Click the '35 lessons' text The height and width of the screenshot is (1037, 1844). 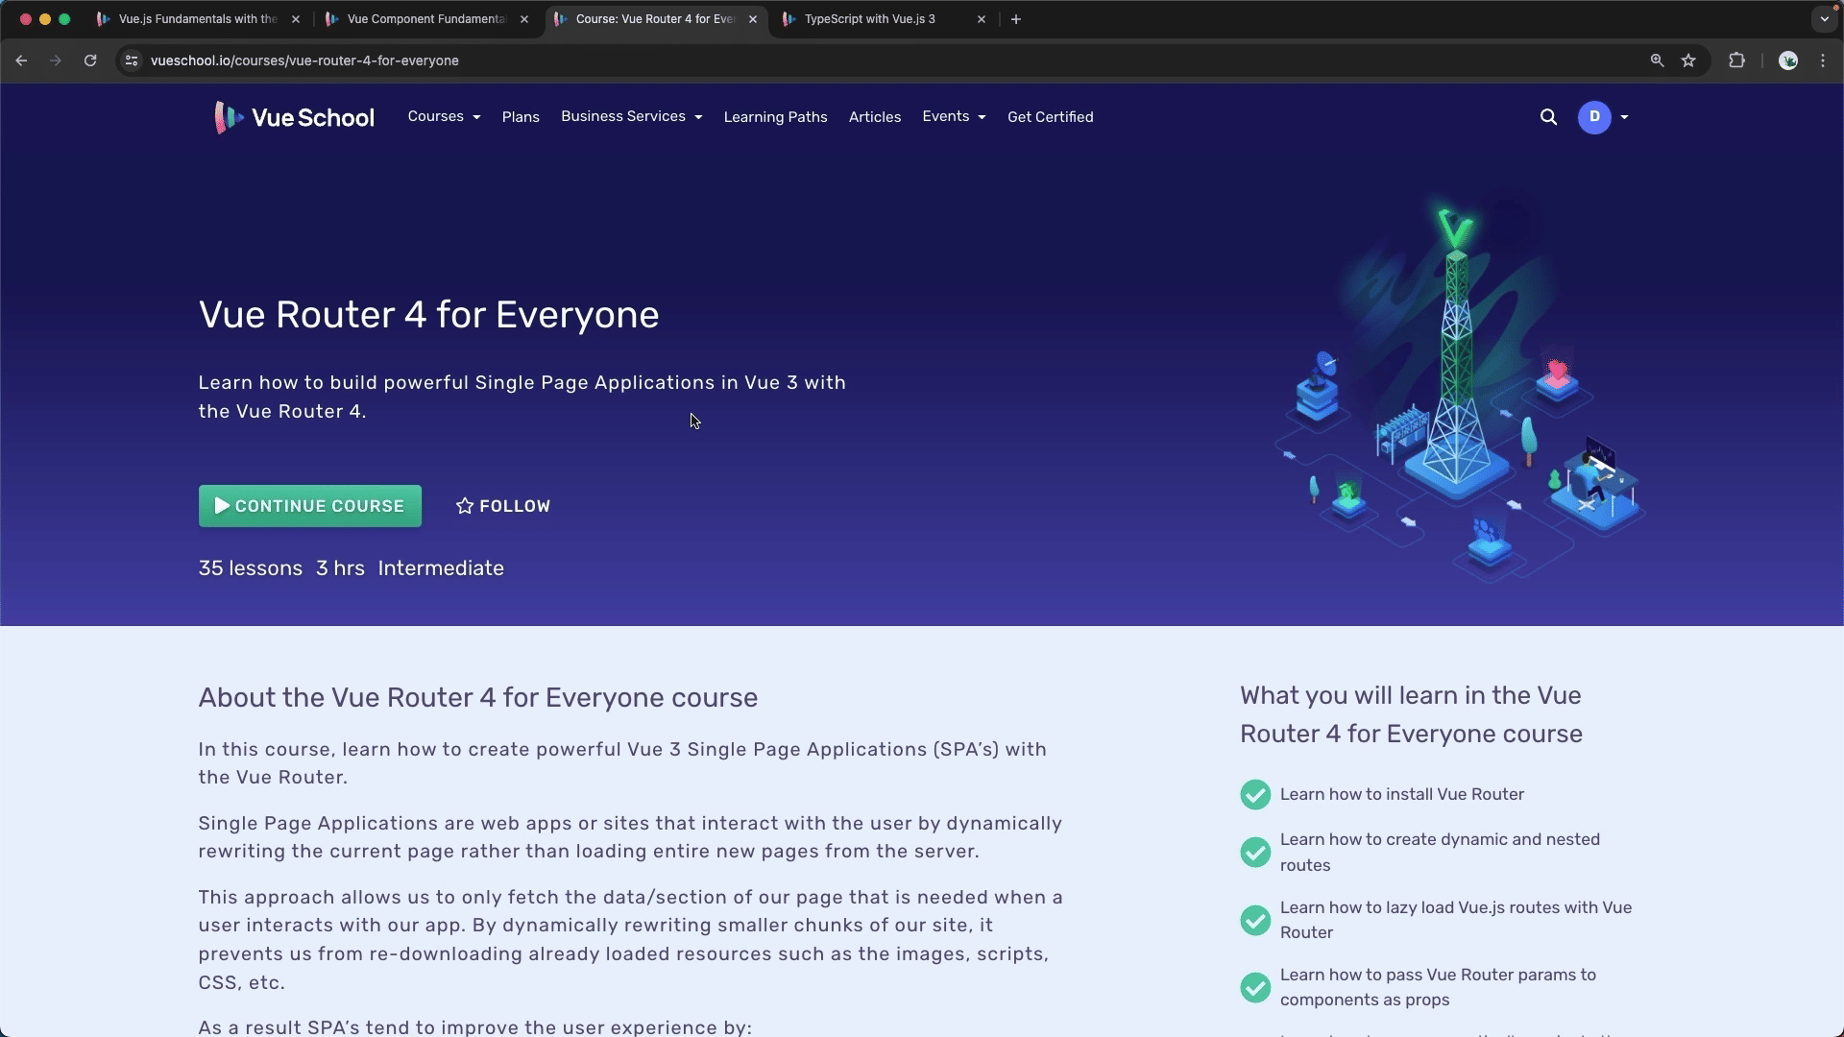coord(250,568)
